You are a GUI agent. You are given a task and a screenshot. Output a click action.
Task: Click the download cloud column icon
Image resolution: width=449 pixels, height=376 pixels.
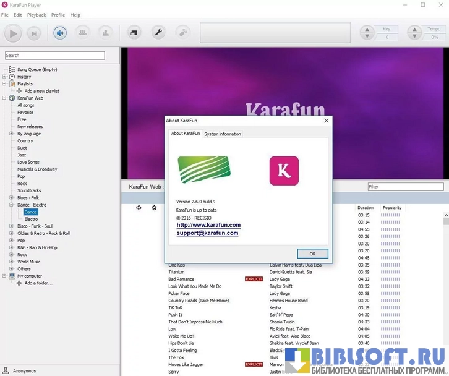pyautogui.click(x=139, y=208)
